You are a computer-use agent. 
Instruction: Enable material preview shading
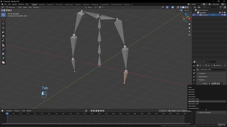(186, 7)
